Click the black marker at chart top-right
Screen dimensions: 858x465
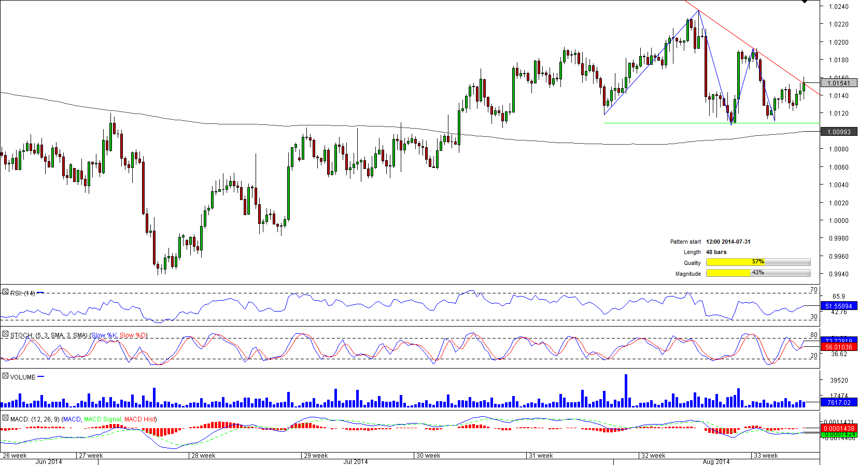pos(804,2)
